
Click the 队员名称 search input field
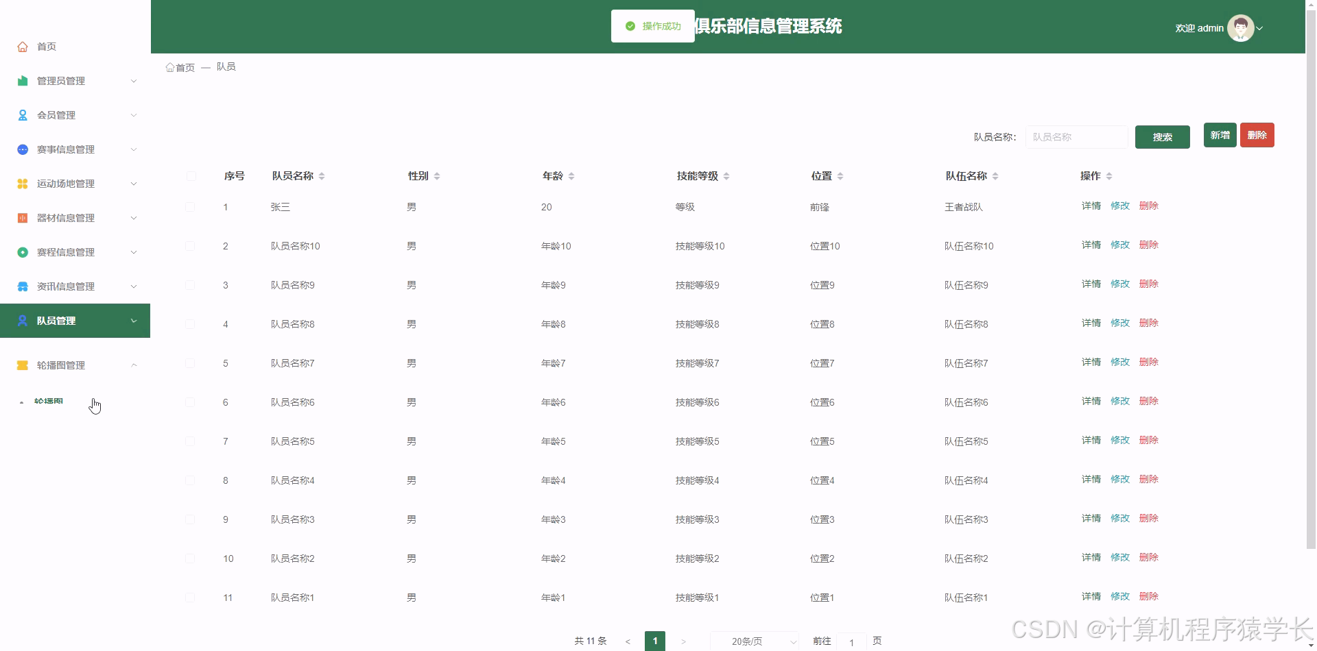1076,136
